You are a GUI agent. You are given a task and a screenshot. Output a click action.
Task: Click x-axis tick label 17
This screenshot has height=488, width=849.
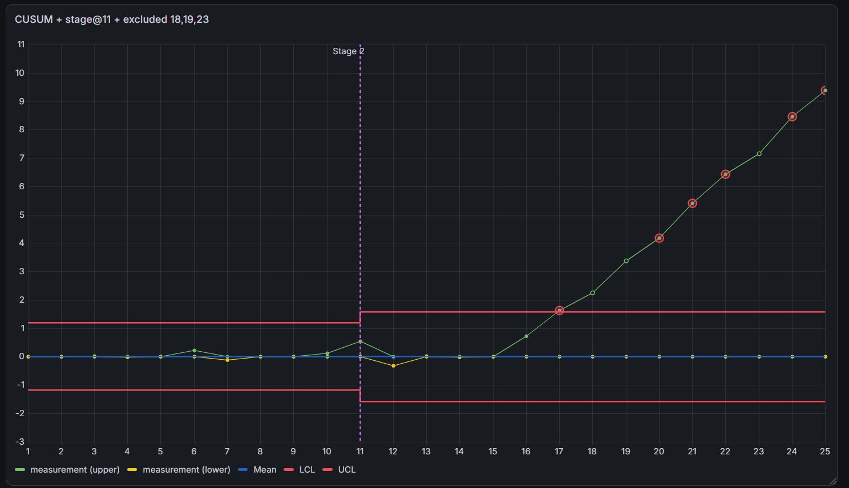point(559,452)
